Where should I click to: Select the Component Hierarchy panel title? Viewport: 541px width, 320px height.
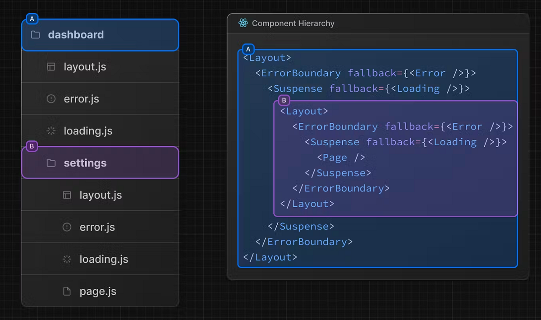pos(293,23)
